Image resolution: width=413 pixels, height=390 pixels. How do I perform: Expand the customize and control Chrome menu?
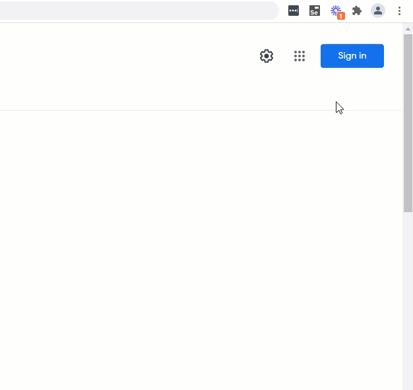point(399,11)
